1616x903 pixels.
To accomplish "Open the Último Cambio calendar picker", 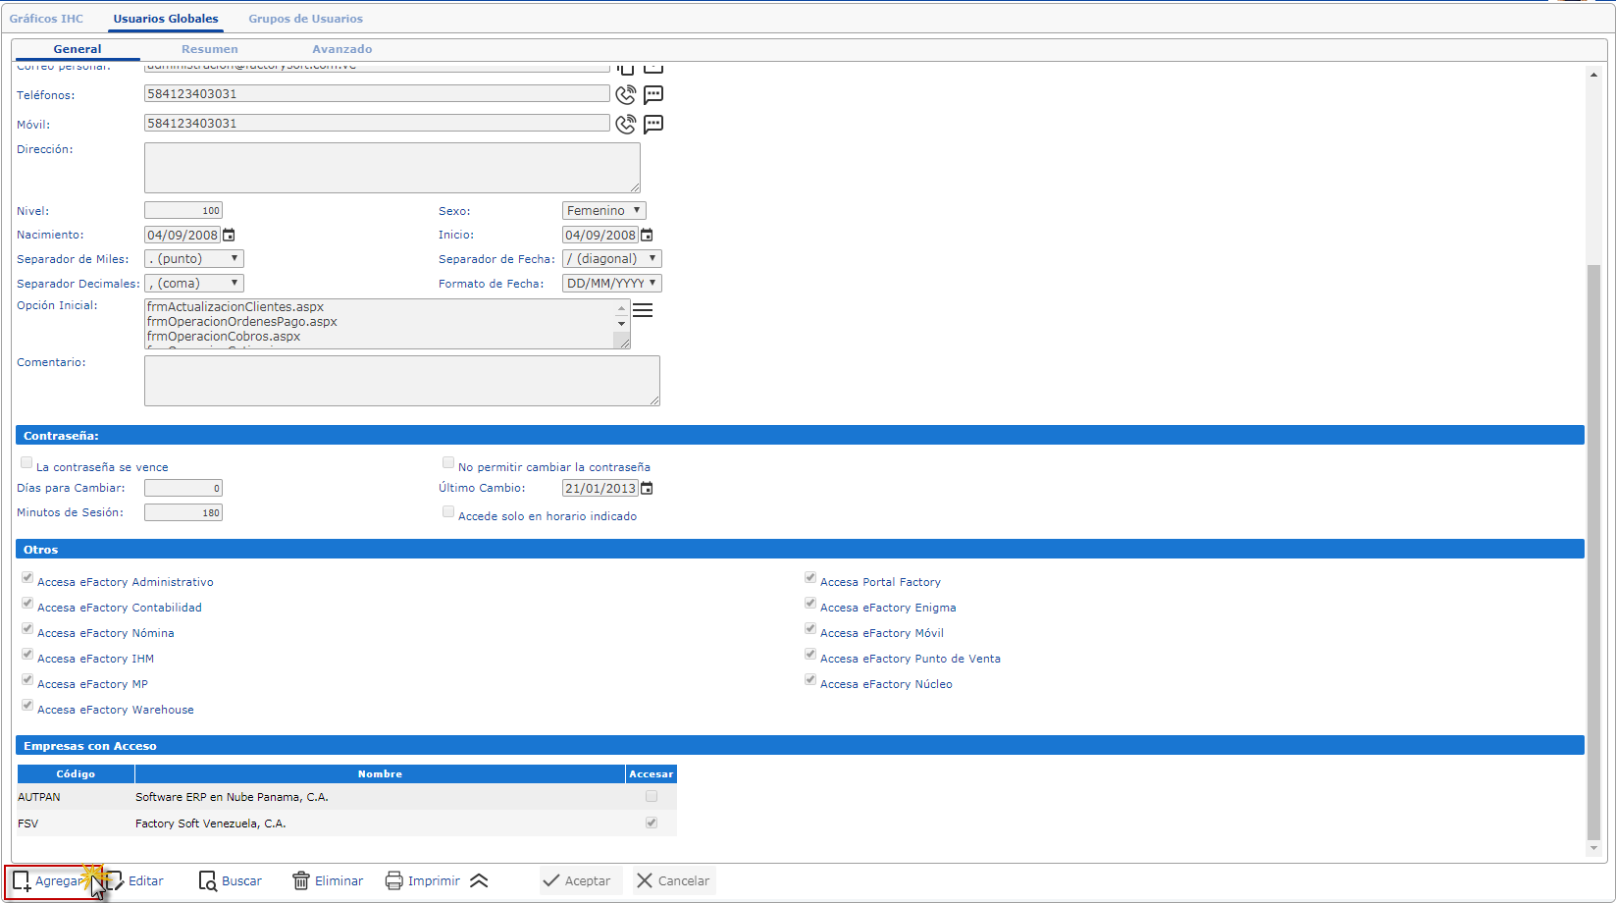I will [647, 489].
